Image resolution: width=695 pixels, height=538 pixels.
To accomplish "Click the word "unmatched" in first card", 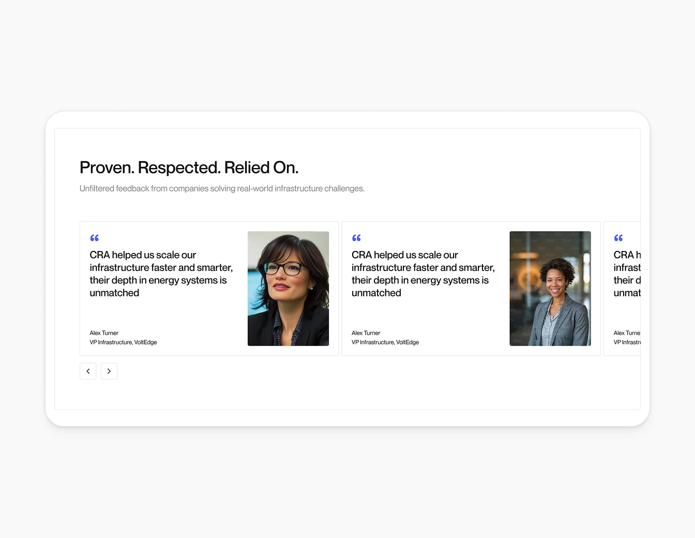I will coord(114,293).
